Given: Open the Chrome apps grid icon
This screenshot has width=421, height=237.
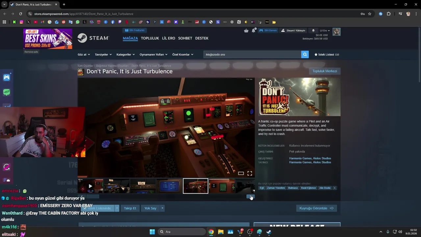Looking at the screenshot, I should coord(4,22).
